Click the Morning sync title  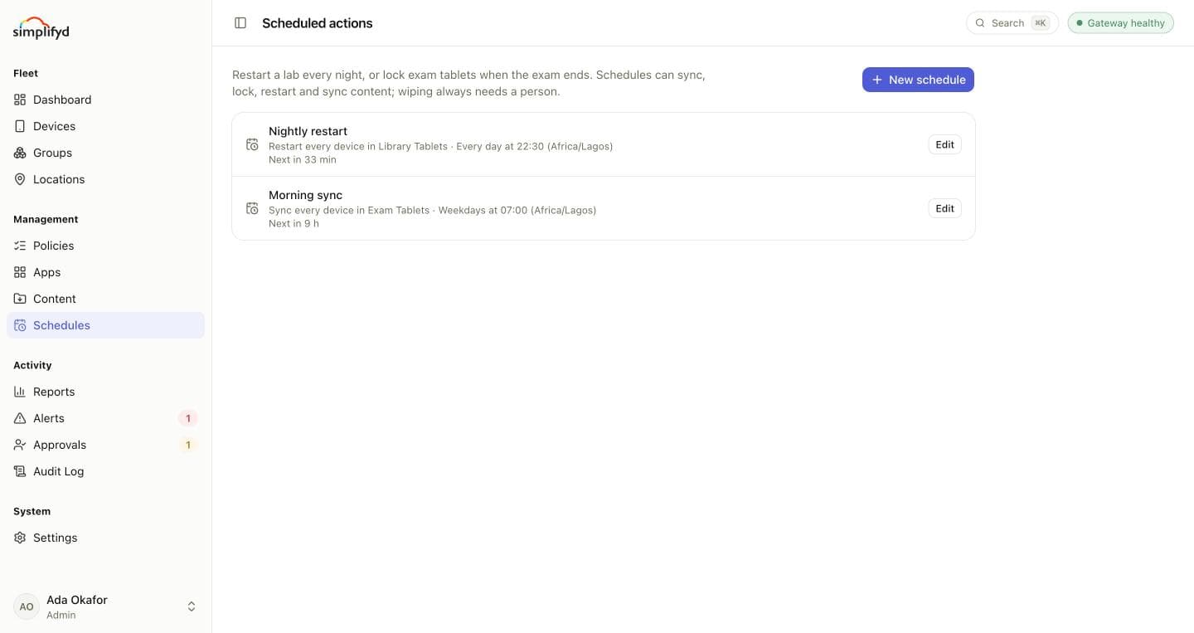coord(305,195)
